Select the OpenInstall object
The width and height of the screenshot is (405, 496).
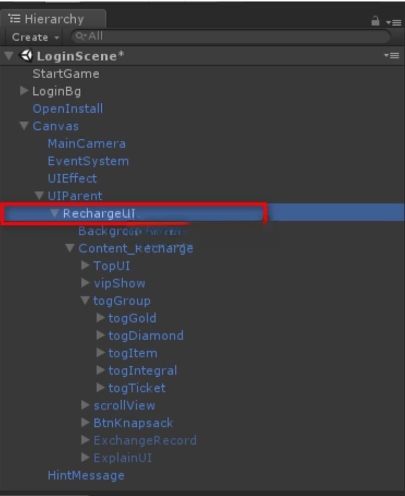[x=68, y=109]
